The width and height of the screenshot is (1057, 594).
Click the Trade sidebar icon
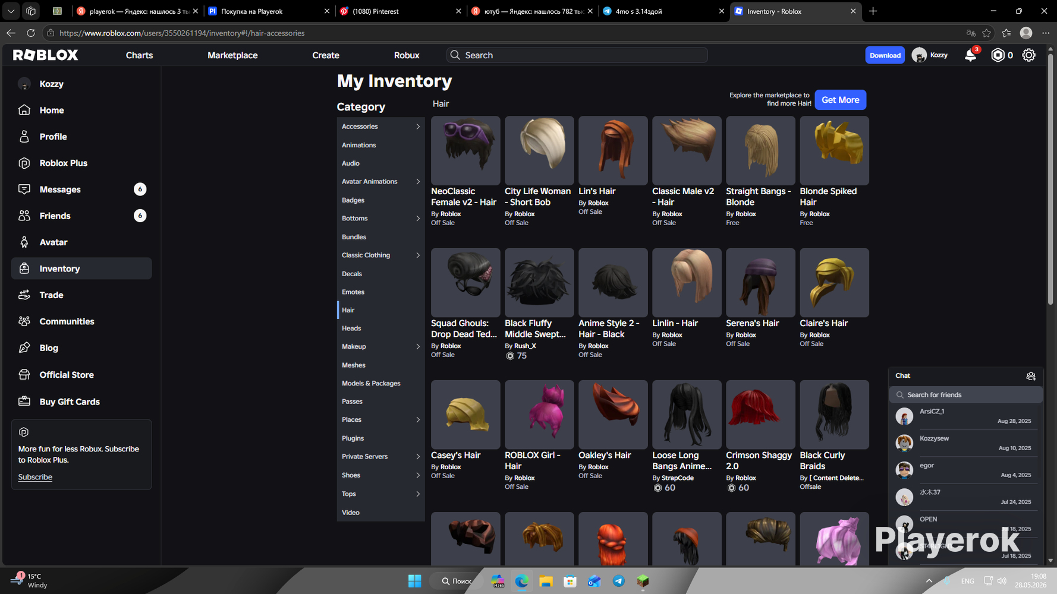click(24, 295)
